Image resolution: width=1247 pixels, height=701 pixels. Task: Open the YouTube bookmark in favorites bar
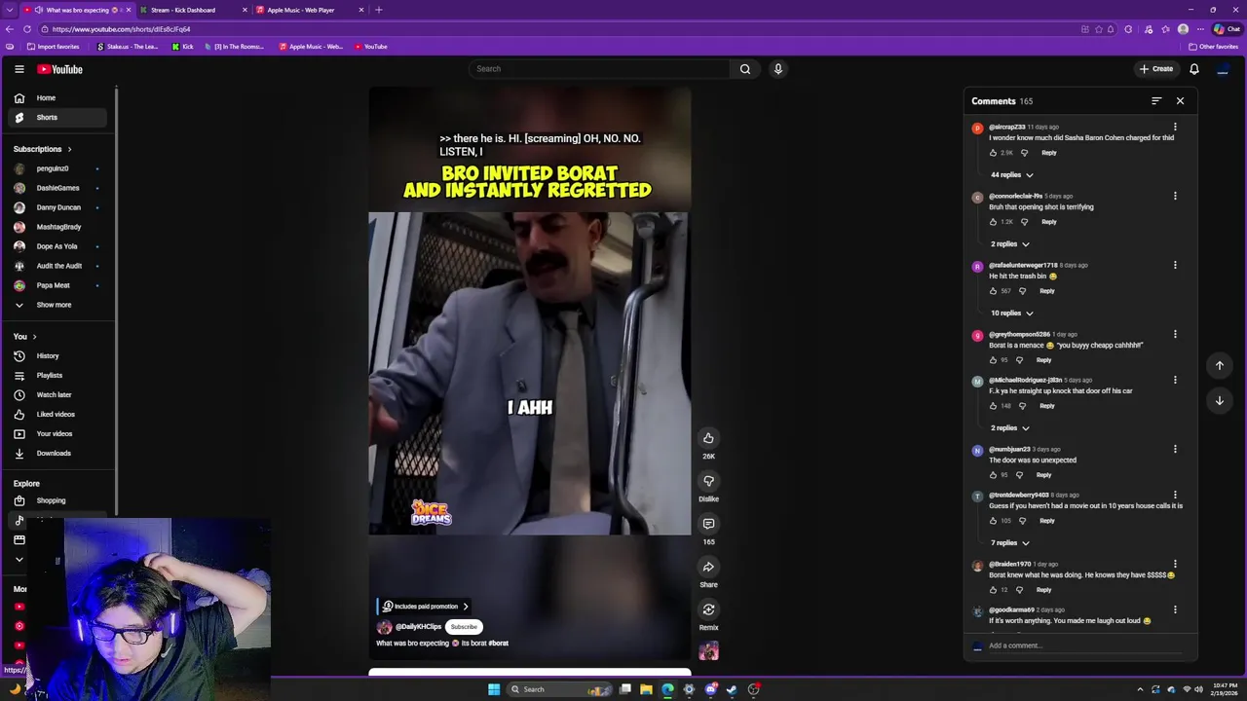coord(371,47)
